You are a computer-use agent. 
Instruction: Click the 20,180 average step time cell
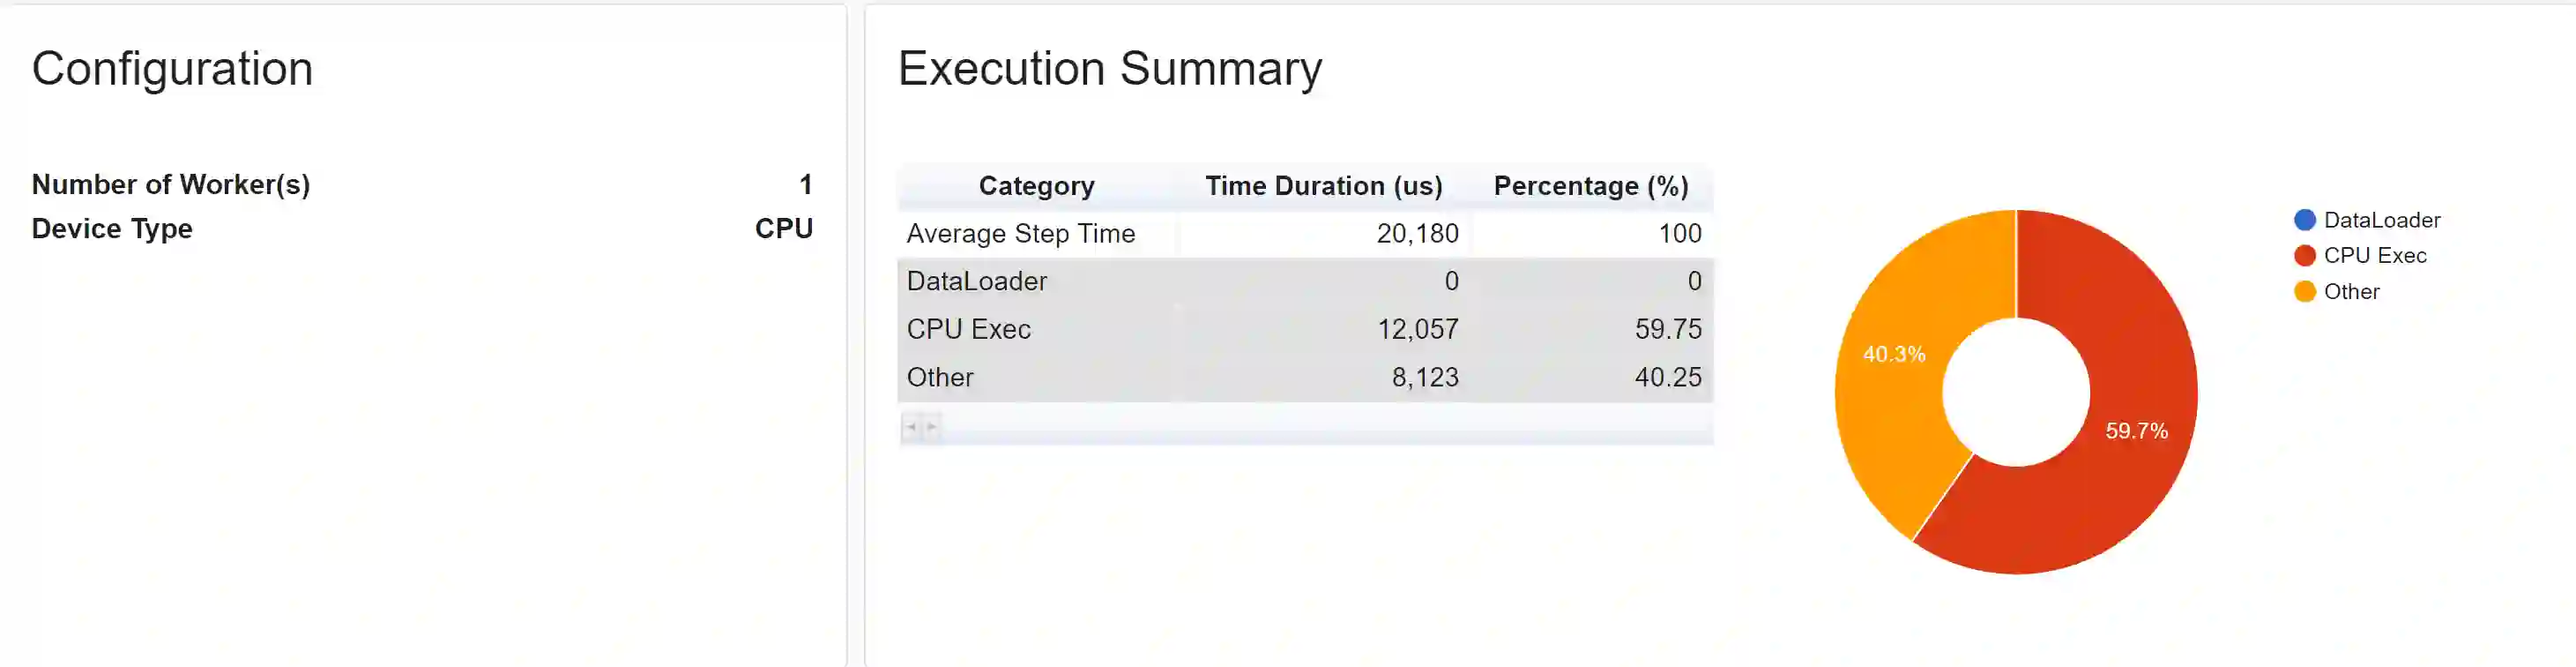coord(1417,233)
